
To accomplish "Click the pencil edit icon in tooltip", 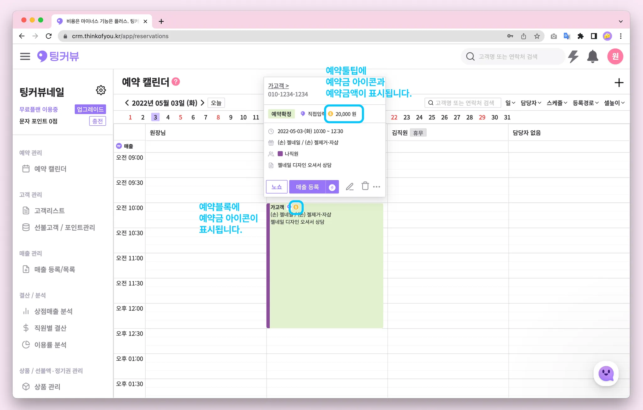I will click(x=350, y=187).
